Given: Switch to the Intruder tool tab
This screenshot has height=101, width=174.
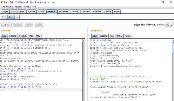Looking at the screenshot, I should (41, 11).
